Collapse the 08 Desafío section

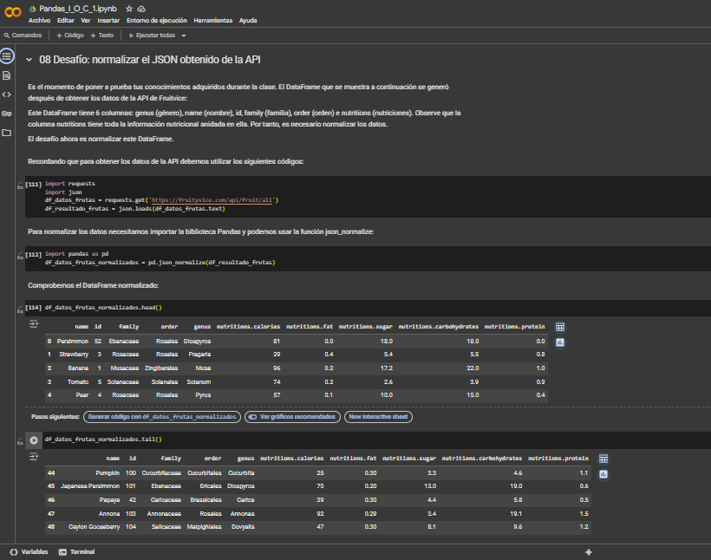(29, 60)
